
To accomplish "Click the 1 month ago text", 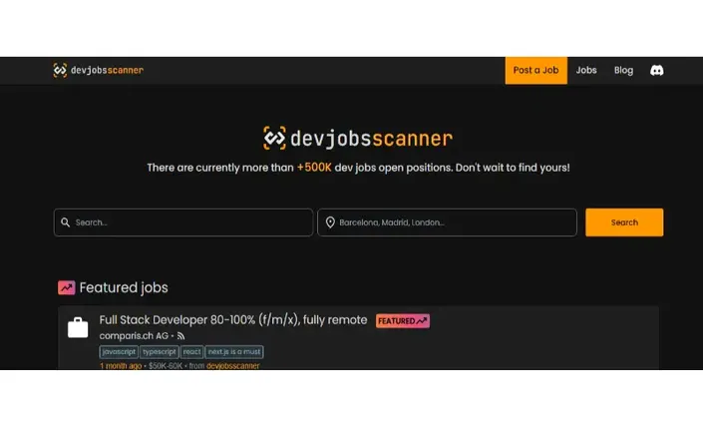I will [121, 366].
